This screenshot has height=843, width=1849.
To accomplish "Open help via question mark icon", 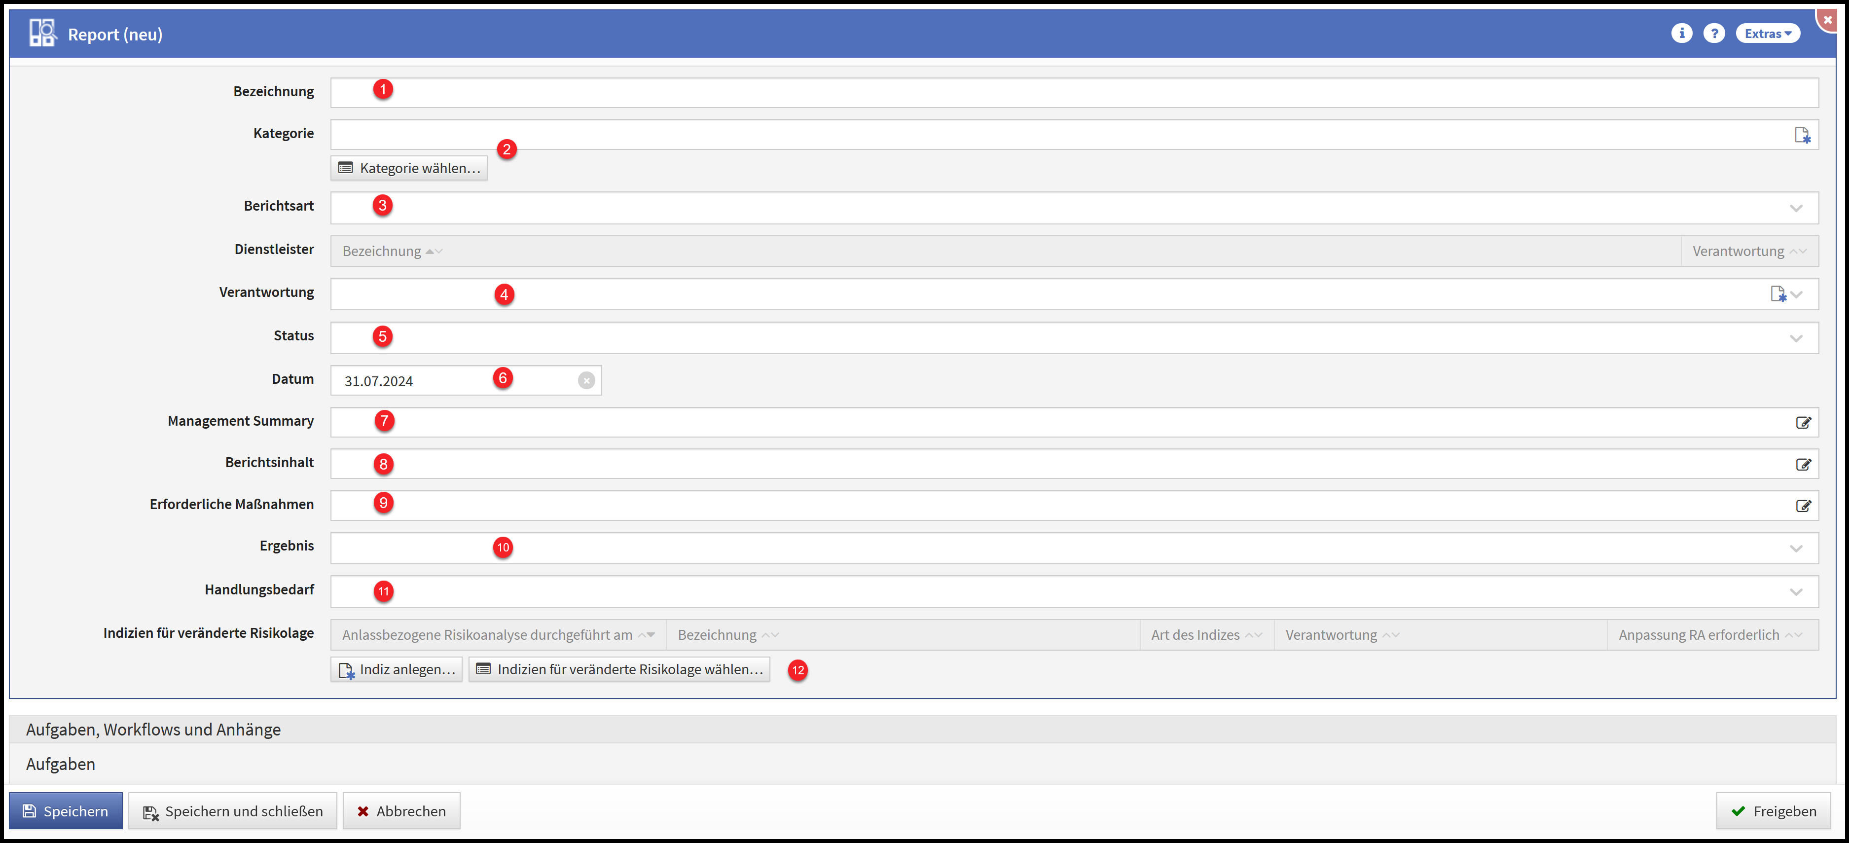I will (x=1714, y=33).
